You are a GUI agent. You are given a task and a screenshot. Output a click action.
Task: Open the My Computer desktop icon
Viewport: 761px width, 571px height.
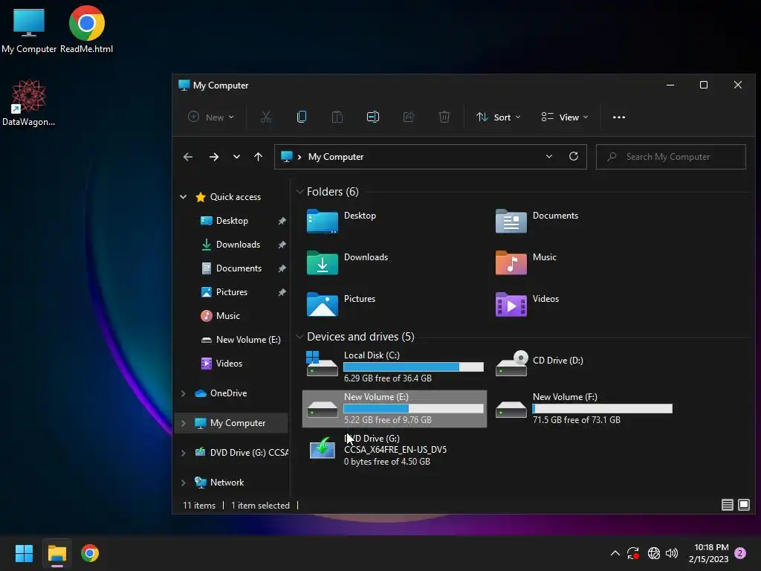29,30
